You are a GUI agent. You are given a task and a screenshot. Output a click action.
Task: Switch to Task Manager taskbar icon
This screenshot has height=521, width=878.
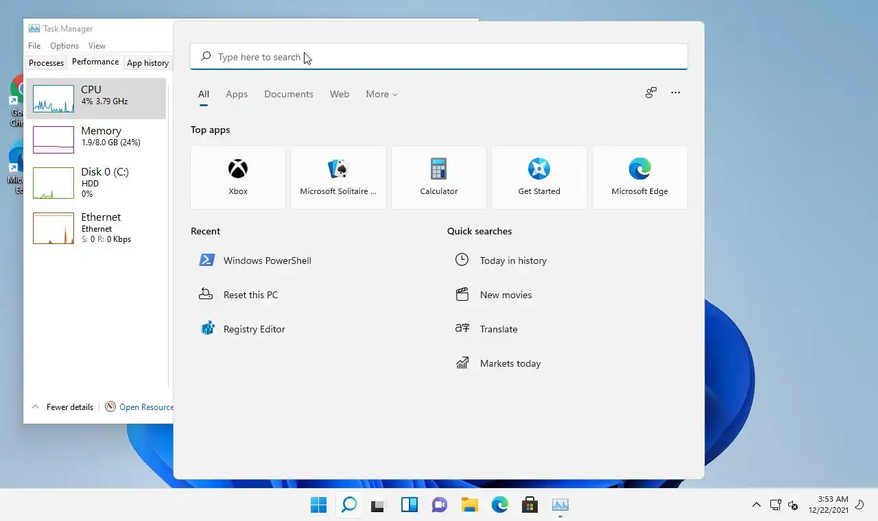(x=560, y=505)
